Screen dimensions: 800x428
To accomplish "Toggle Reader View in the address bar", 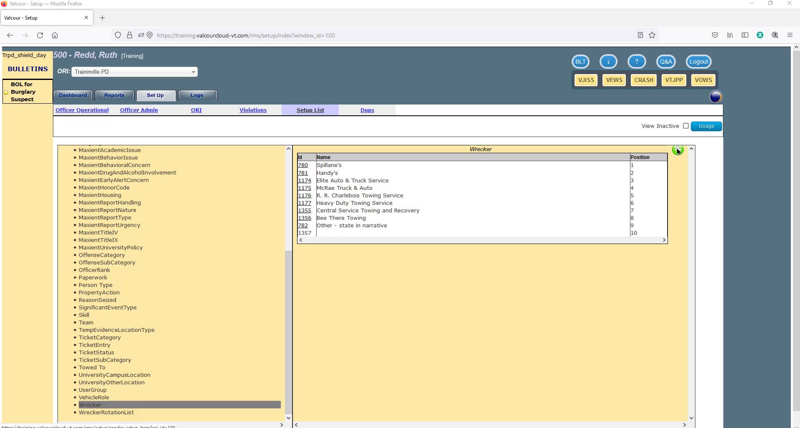I will click(x=640, y=35).
